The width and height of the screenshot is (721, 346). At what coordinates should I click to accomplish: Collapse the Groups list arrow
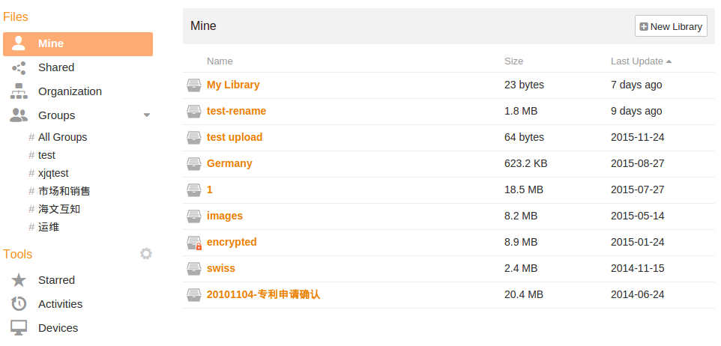(x=147, y=115)
